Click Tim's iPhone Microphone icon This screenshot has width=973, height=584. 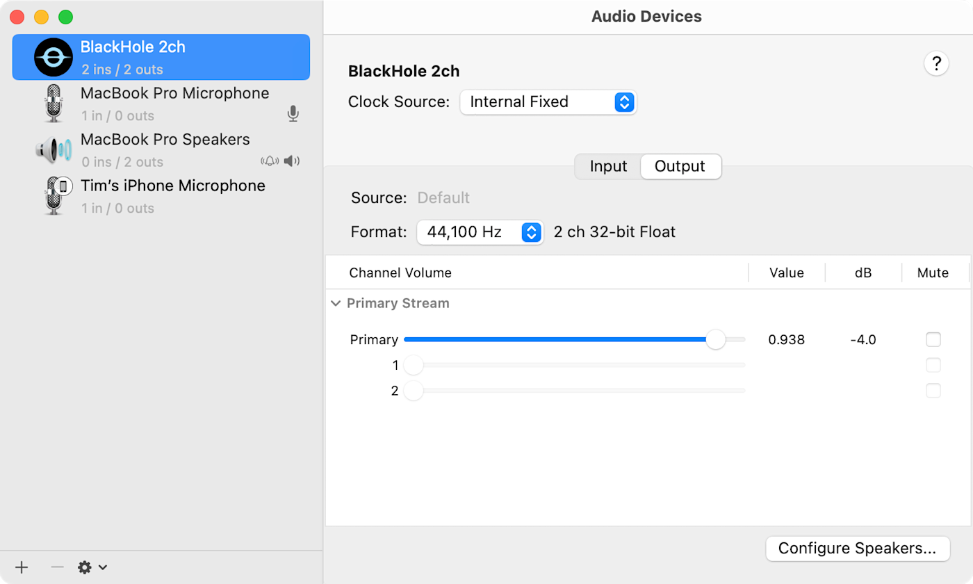(x=55, y=196)
